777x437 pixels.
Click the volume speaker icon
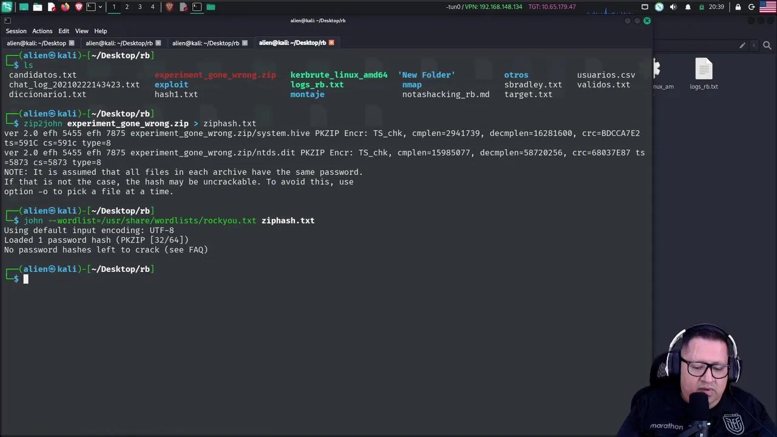[673, 7]
